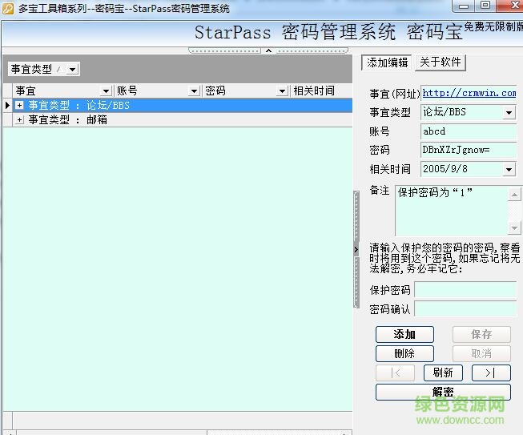The width and height of the screenshot is (523, 435).
Task: Close the StarPass window
Action: (511, 6)
